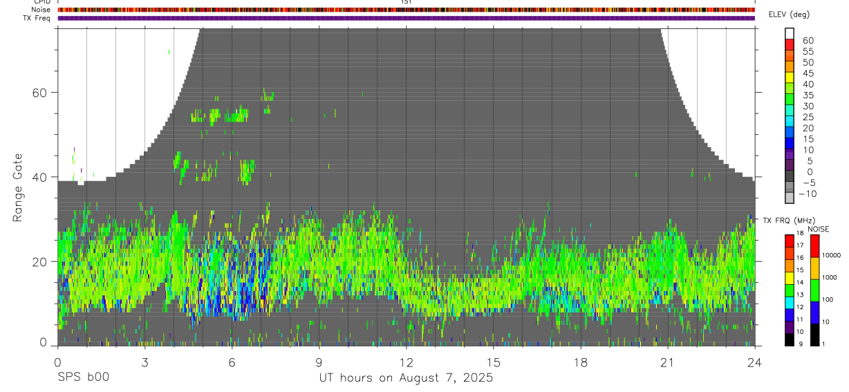Click the "Noise" strip label at top left
The width and height of the screenshot is (849, 392).
tap(42, 10)
